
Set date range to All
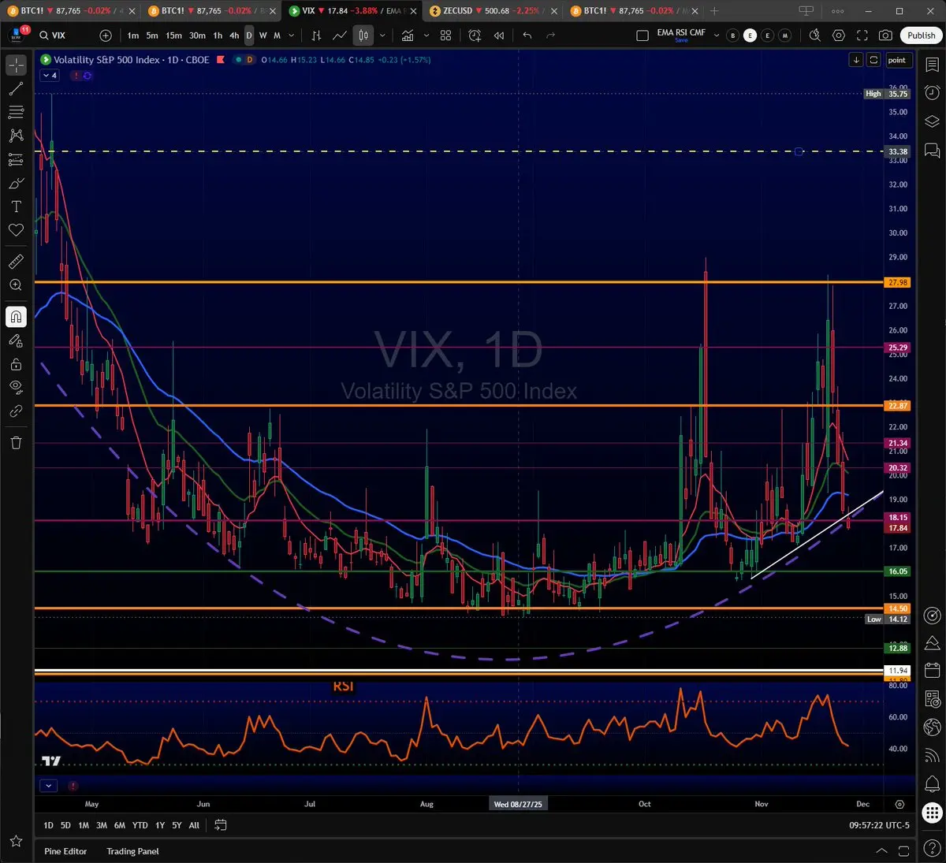[194, 825]
